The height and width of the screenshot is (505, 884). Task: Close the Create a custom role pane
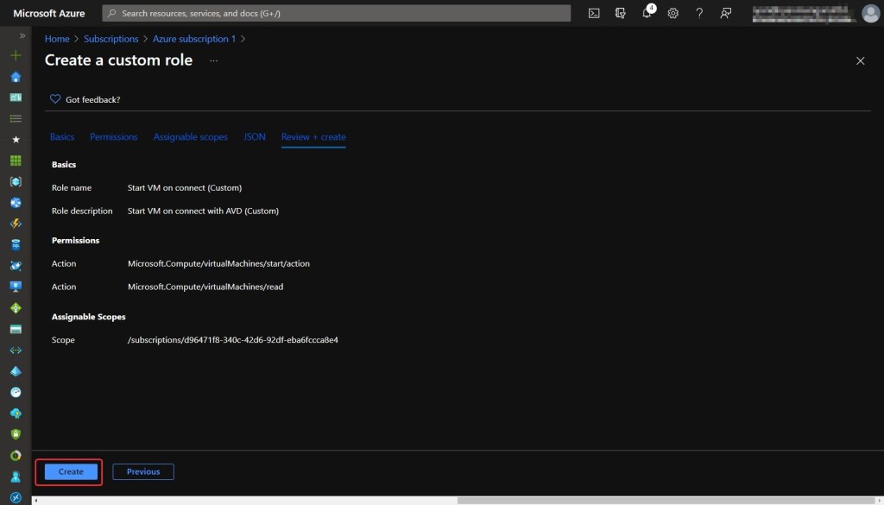coord(861,61)
